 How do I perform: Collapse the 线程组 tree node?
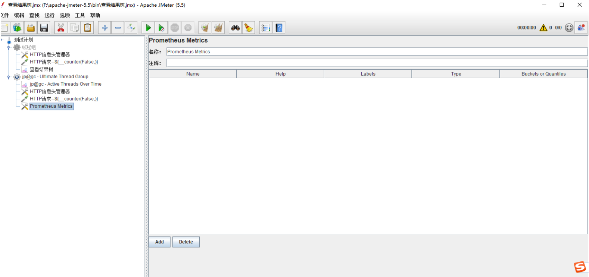pos(9,47)
